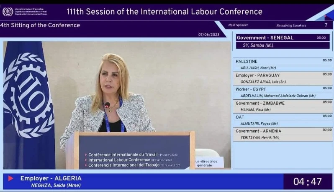Click the name 'YERITSYAN, Henrik (Mr)'
This screenshot has height=192, width=334.
260,138
